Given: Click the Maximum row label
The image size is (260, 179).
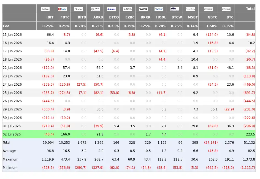Looking at the screenshot, I should pyautogui.click(x=10, y=159).
